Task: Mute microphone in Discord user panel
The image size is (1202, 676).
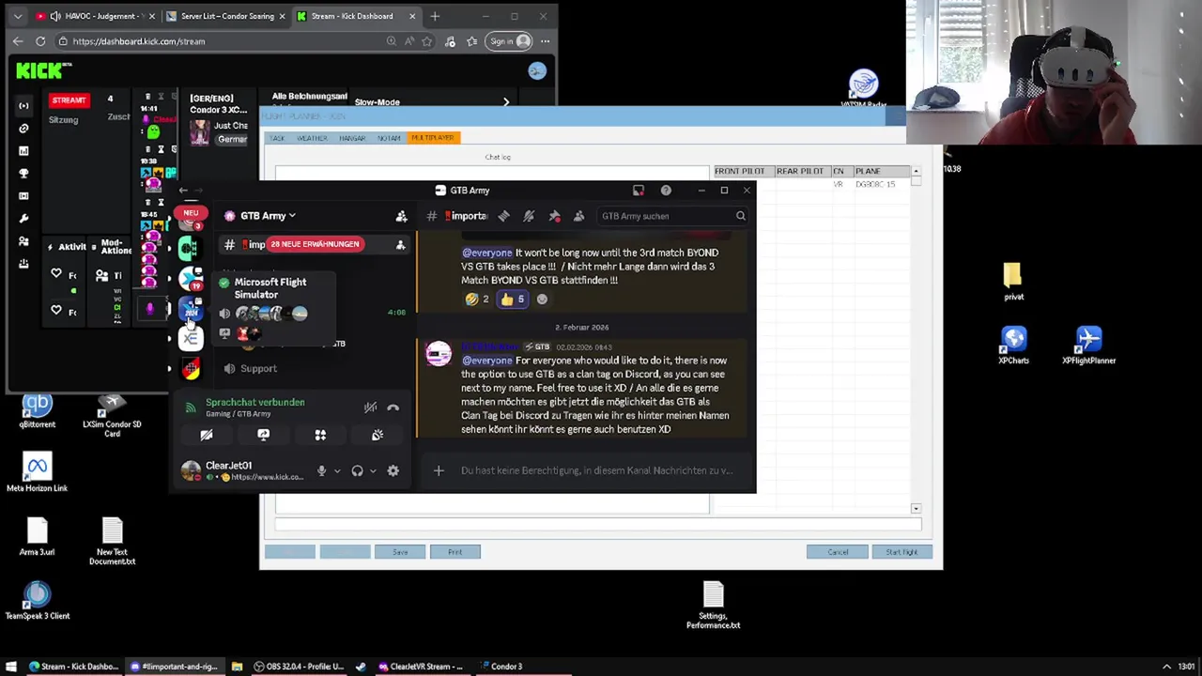Action: [321, 471]
